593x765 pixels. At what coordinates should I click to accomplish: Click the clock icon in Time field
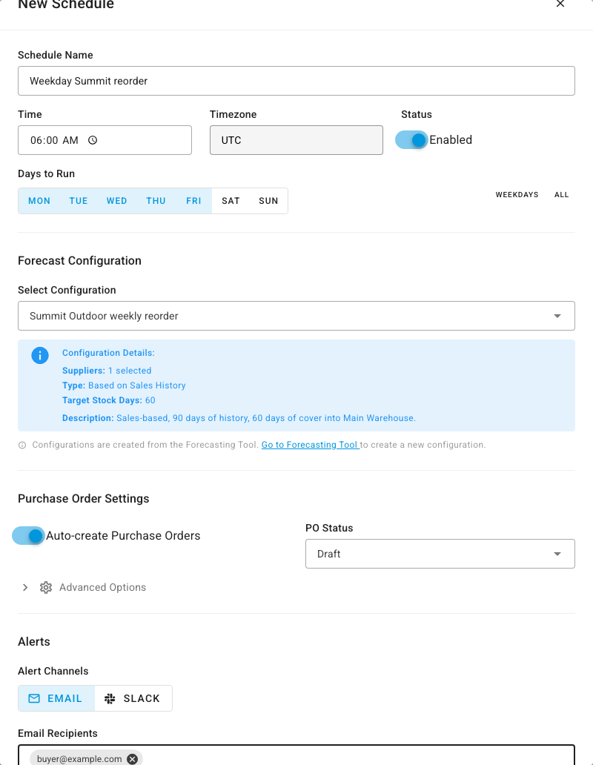[93, 140]
